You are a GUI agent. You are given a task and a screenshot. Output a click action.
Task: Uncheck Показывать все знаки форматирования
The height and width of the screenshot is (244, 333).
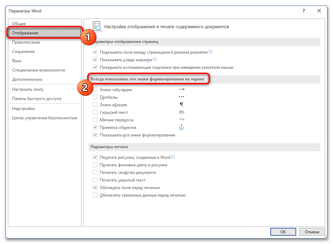(95, 135)
